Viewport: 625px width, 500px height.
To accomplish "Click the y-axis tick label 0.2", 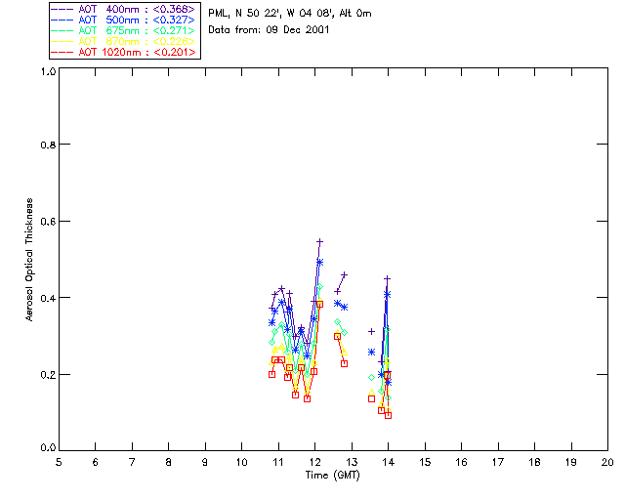I will tap(48, 374).
